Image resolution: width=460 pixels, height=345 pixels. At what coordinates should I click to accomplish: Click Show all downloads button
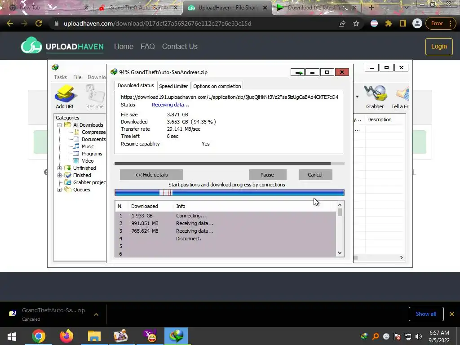pos(426,314)
